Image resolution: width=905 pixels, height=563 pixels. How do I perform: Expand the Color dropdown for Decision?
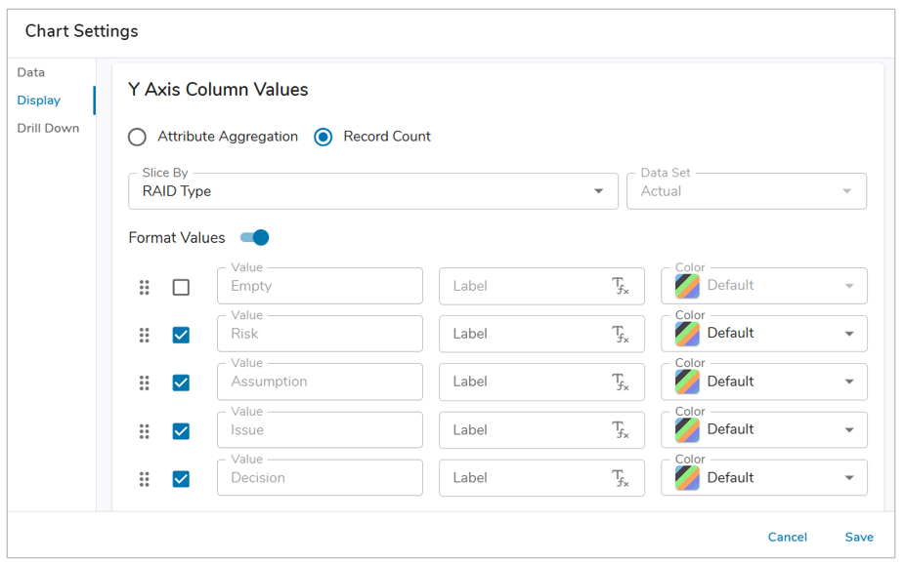point(848,478)
